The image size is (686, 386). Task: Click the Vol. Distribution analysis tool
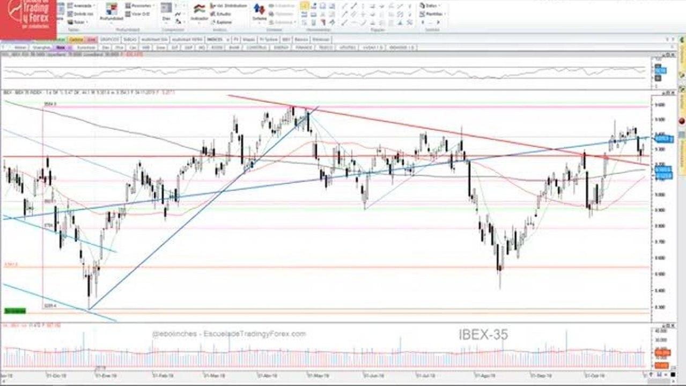tap(228, 5)
